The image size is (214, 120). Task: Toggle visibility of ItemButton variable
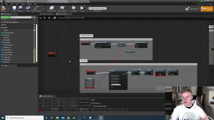coord(34,60)
